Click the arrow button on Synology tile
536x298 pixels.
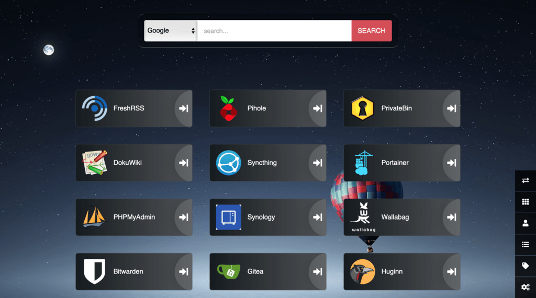(317, 217)
